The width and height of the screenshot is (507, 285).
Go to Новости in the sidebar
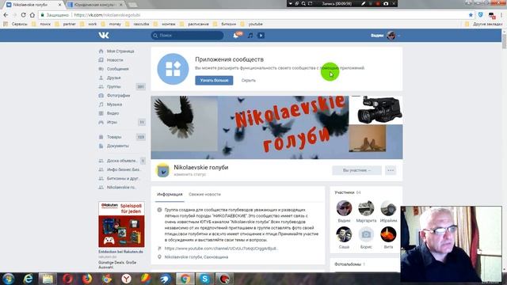pos(115,60)
